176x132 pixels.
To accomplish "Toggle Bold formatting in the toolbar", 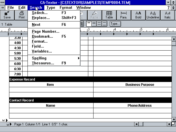I will coord(138,15).
